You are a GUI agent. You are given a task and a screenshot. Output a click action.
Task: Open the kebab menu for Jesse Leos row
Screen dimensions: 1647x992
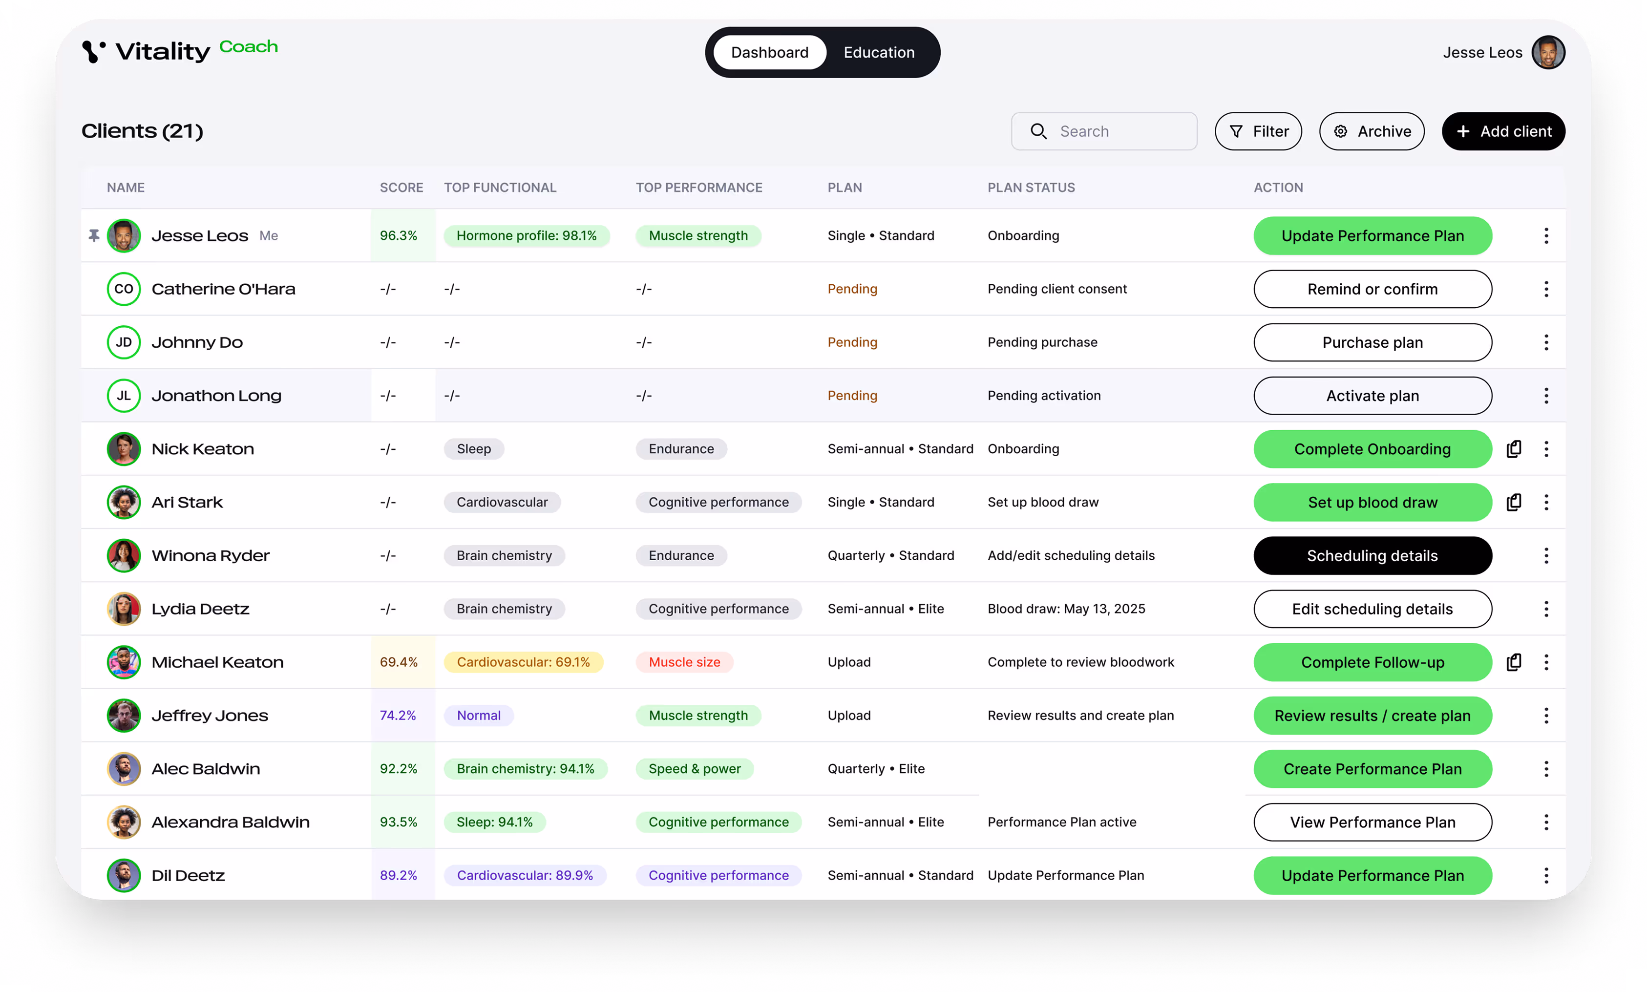pos(1545,235)
